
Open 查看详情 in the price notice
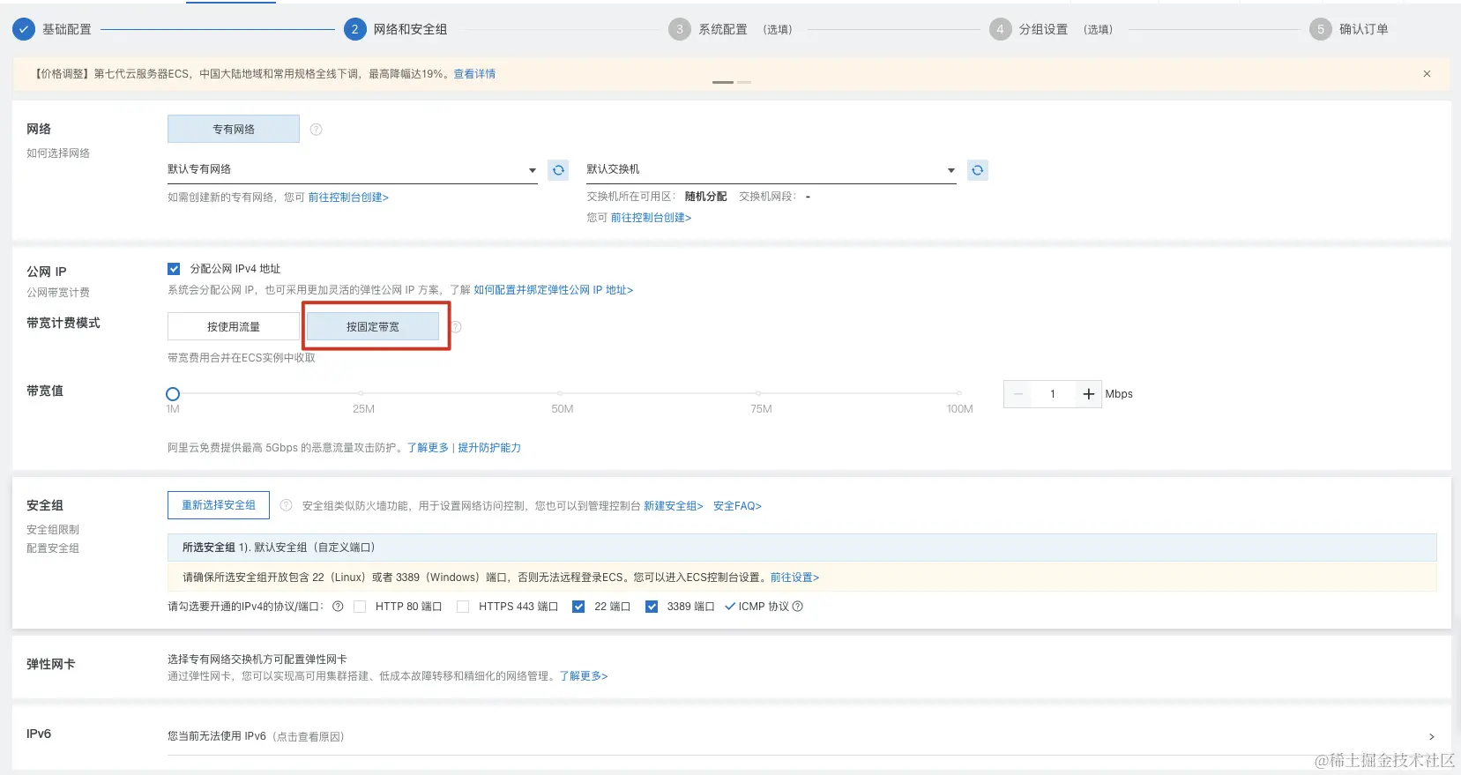(474, 74)
